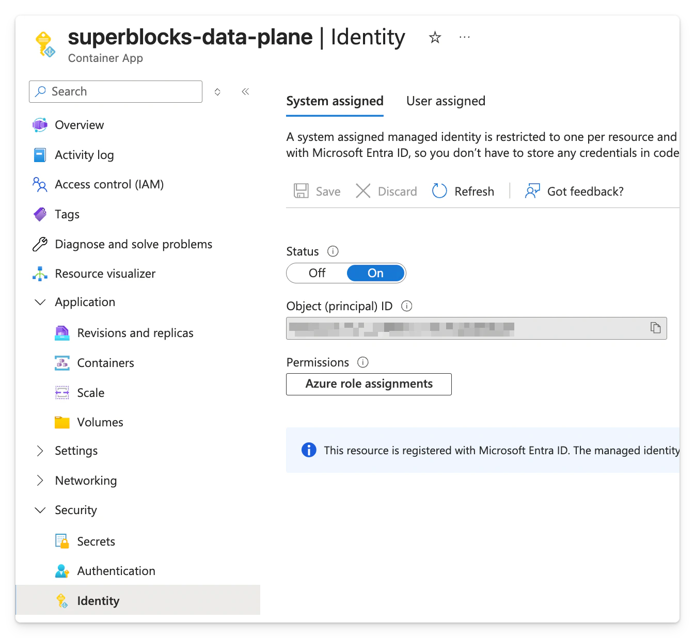This screenshot has height=638, width=695.
Task: Click the Save floppy disk icon
Action: (x=301, y=191)
